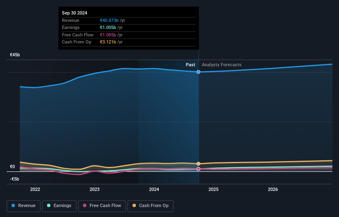Toggle the Revenue series legend button
This screenshot has height=217, width=339.
coord(24,206)
